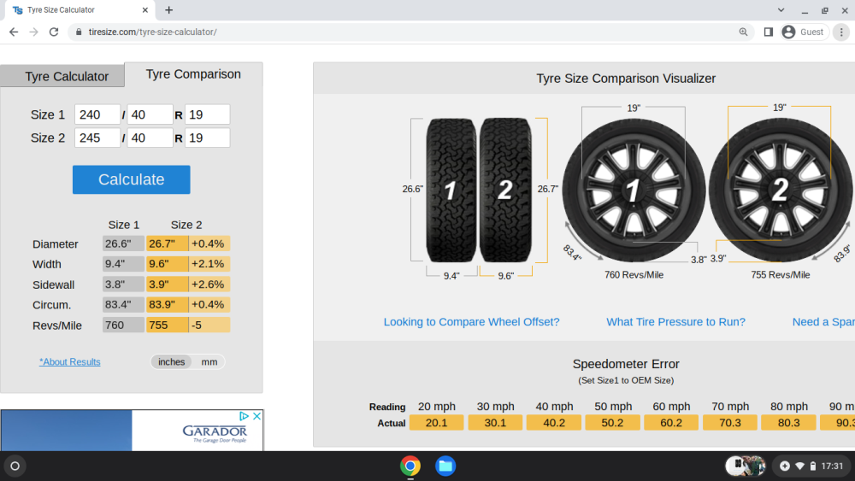855x481 pixels.
Task: Close the Garador ad with X
Action: (x=256, y=416)
